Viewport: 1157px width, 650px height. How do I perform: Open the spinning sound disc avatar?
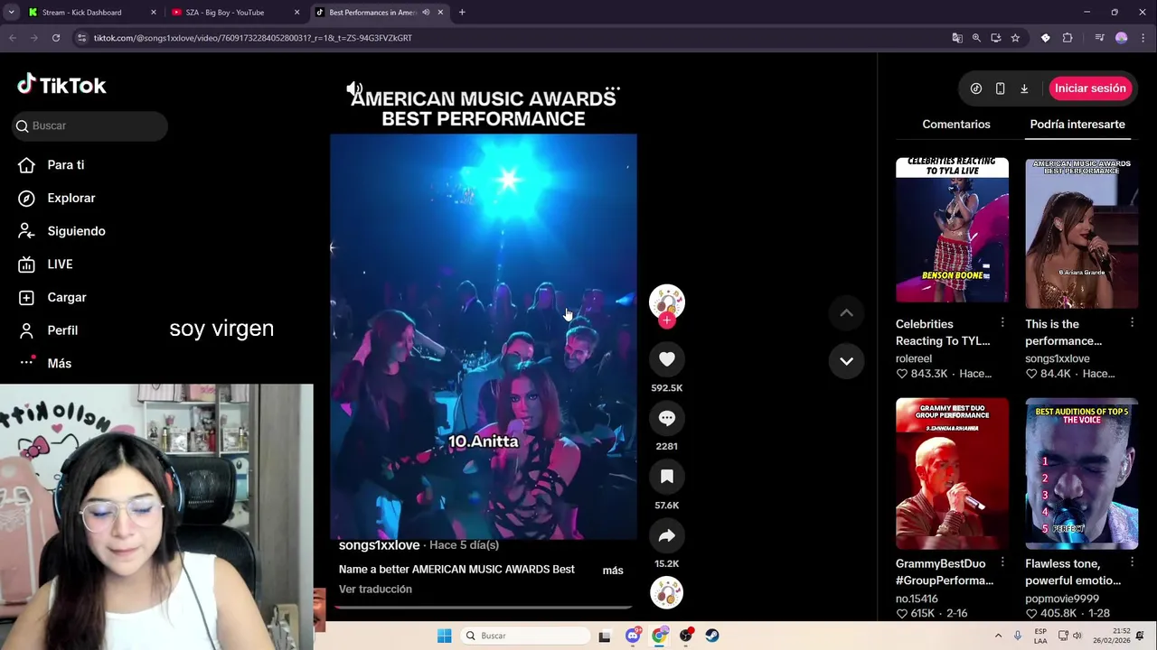pyautogui.click(x=667, y=592)
